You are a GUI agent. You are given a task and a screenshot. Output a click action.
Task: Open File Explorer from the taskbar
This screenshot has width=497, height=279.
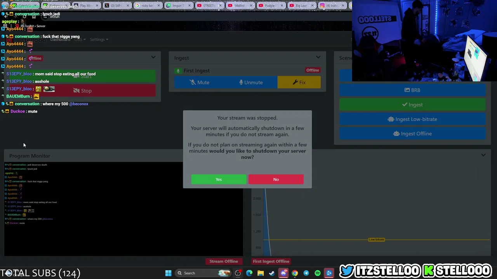pos(261,273)
